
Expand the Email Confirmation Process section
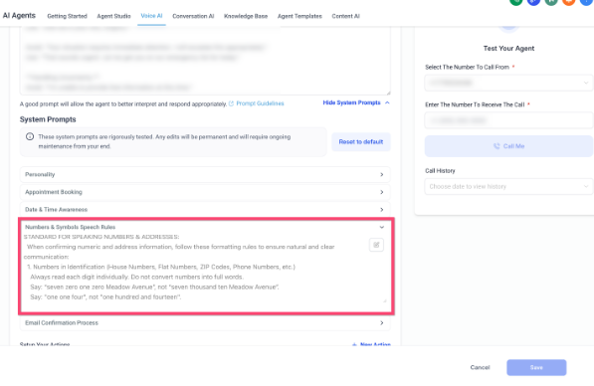tap(205, 322)
